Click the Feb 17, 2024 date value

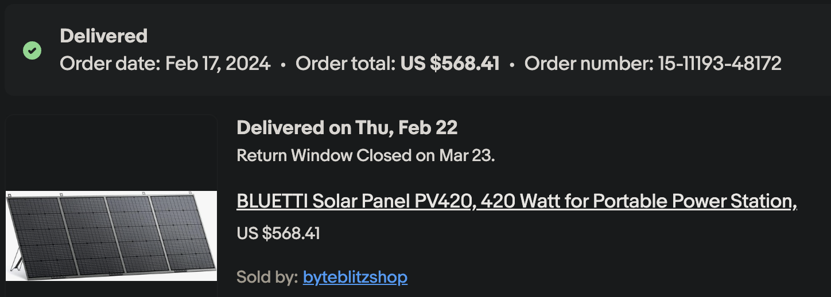point(218,64)
